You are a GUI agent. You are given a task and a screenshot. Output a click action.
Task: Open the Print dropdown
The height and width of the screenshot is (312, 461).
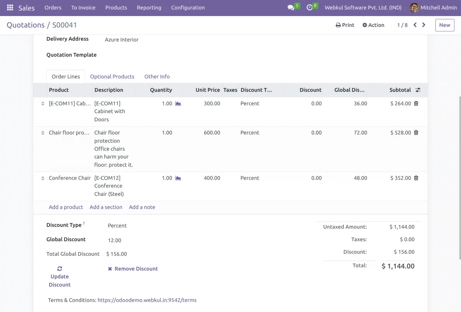click(345, 25)
